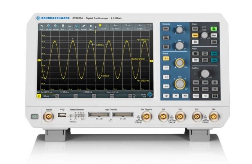
Task: Push the Logic button
Action: point(166,96)
